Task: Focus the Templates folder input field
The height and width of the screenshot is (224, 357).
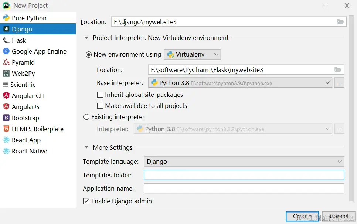Action: pyautogui.click(x=244, y=175)
